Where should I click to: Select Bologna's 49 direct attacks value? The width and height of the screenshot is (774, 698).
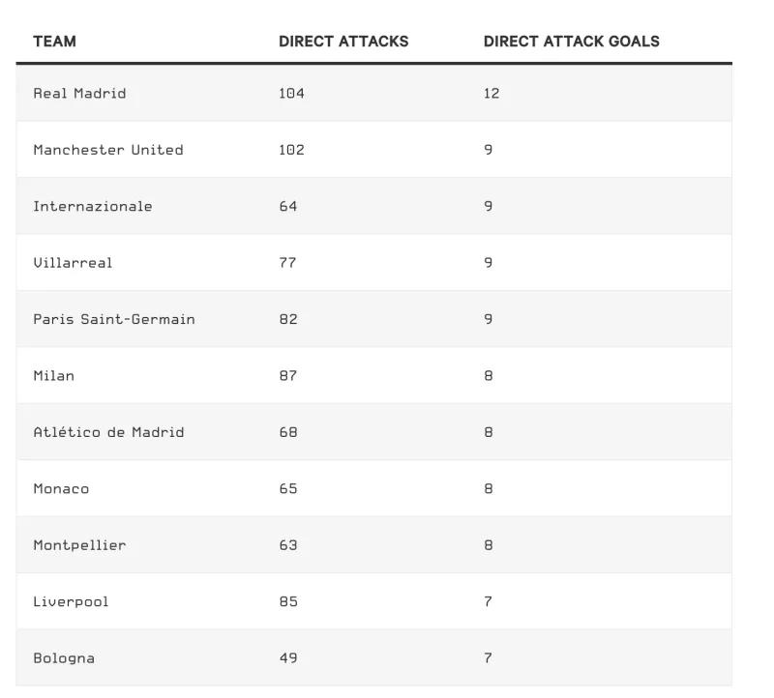(x=287, y=658)
